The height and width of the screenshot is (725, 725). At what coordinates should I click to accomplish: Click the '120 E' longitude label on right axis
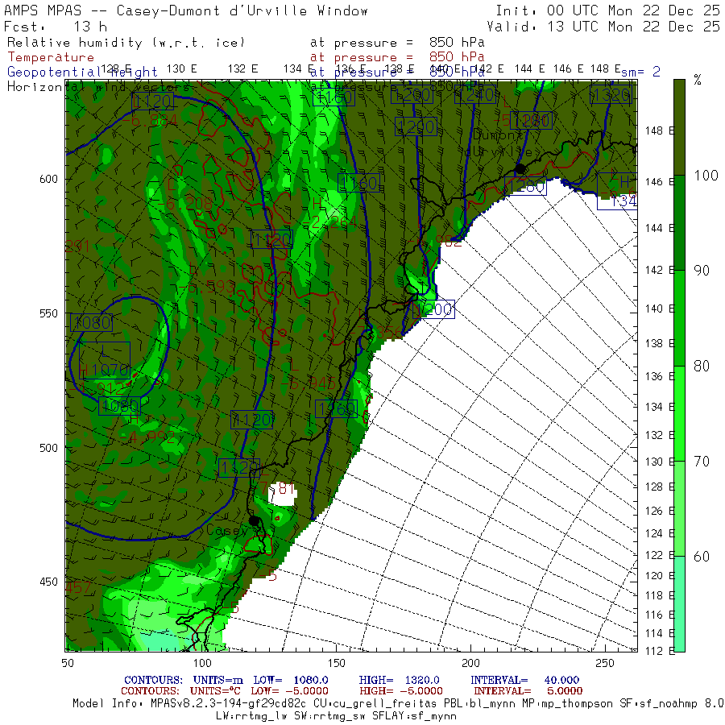pyautogui.click(x=659, y=576)
